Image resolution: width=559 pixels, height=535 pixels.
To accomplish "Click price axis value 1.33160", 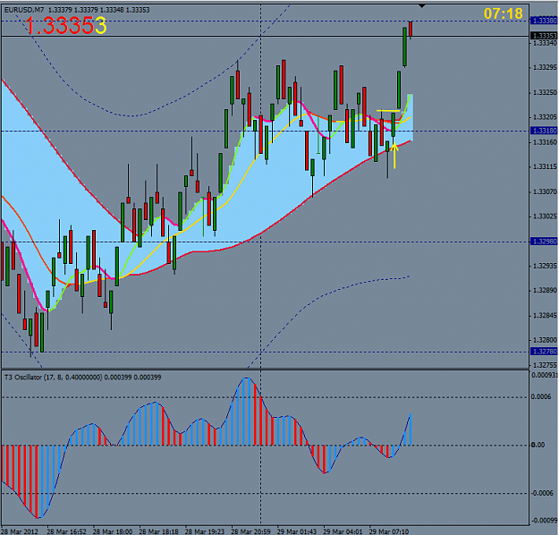I will (545, 142).
